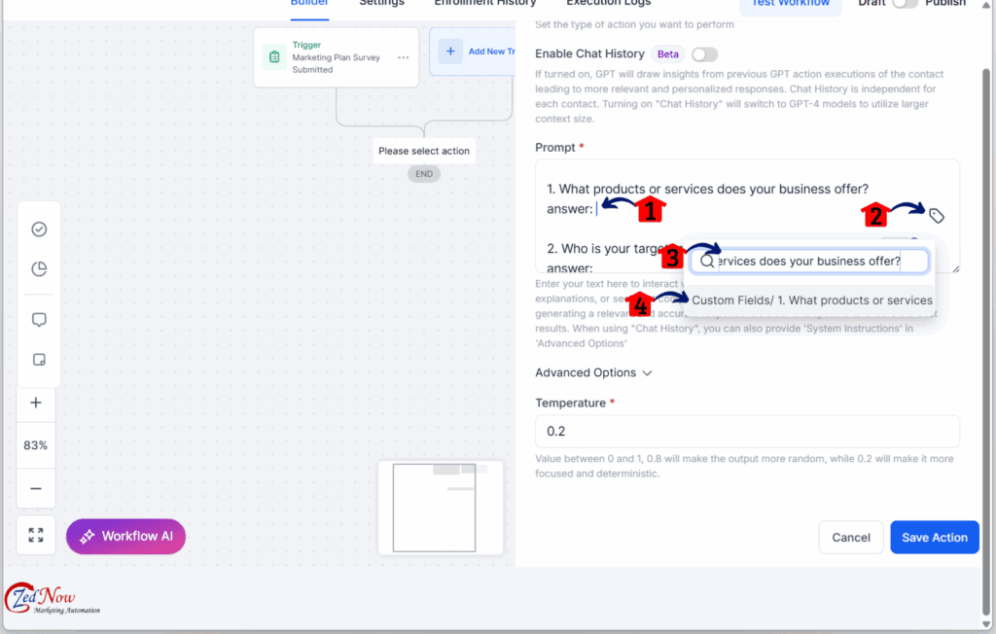Click the custom values tag icon in Prompt
Viewport: 996px width, 634px height.
pos(937,216)
